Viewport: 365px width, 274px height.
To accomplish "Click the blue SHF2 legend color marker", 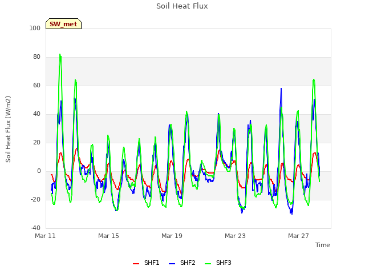I will pos(172,264).
